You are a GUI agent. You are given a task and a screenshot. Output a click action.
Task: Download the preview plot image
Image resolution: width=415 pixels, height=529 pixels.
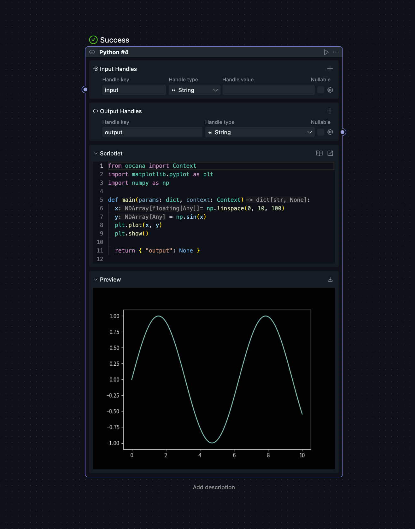[x=330, y=280]
